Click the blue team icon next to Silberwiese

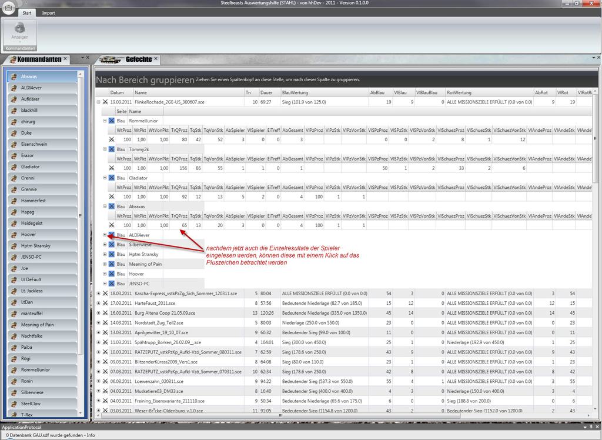(x=111, y=244)
